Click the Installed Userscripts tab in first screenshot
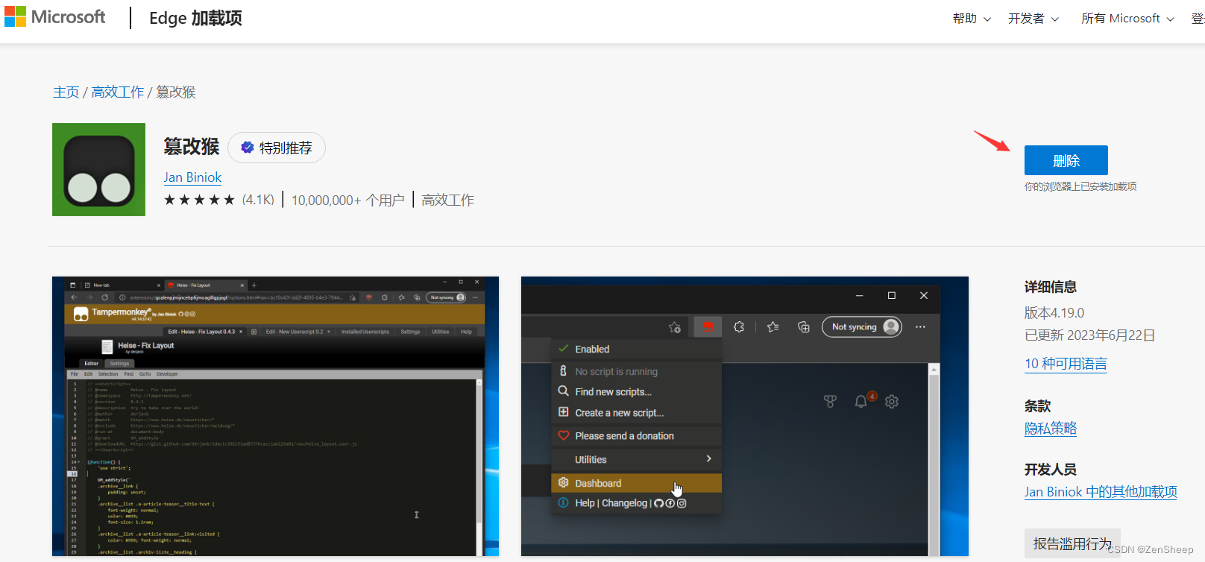 [365, 332]
